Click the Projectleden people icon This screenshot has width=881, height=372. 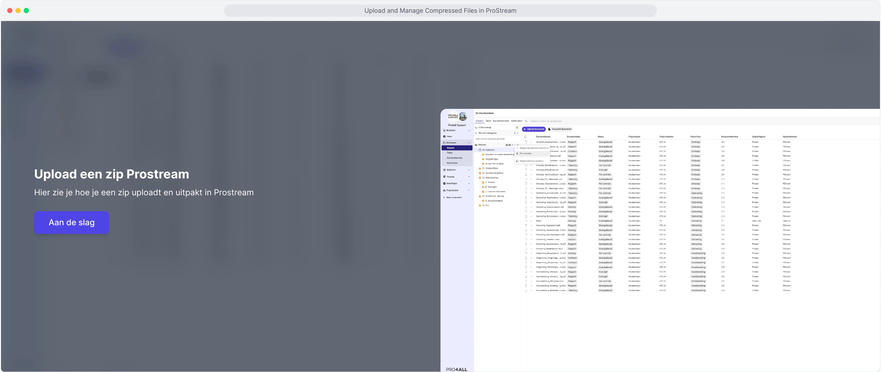pyautogui.click(x=444, y=190)
